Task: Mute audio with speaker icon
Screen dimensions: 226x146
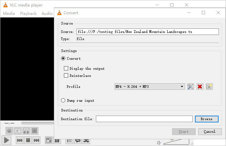Action: 159,143
